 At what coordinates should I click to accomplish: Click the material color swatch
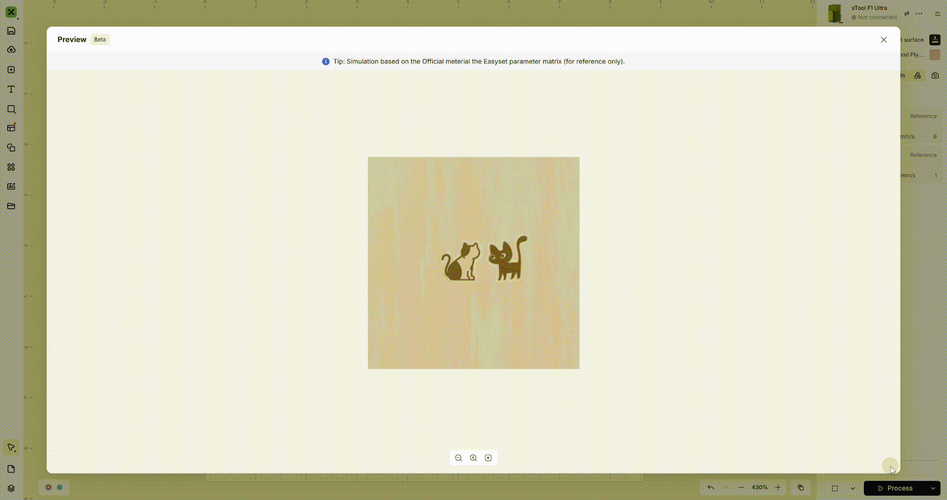tap(935, 54)
